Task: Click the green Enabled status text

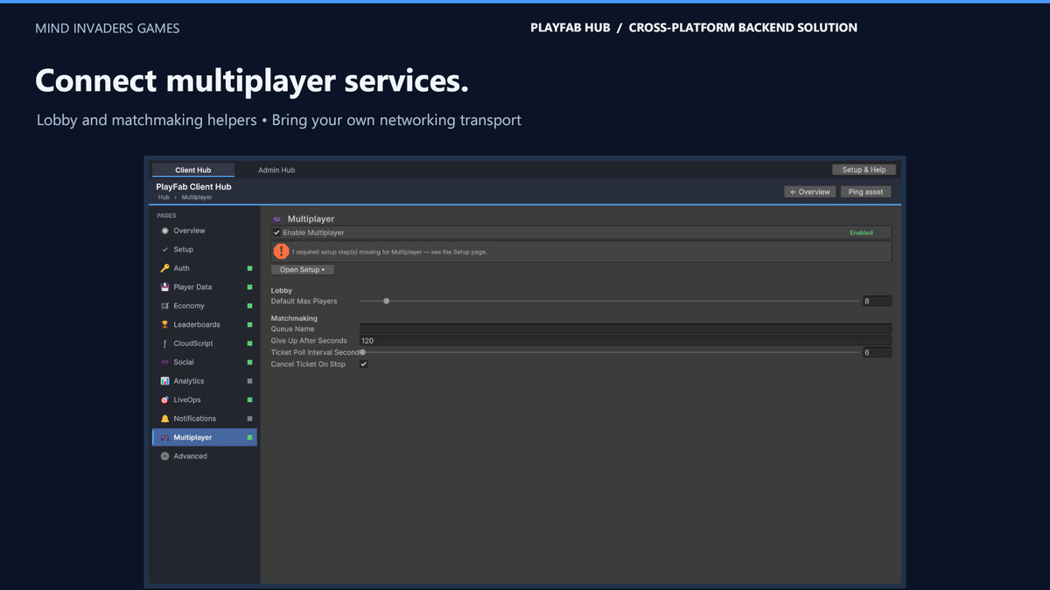Action: pos(861,233)
